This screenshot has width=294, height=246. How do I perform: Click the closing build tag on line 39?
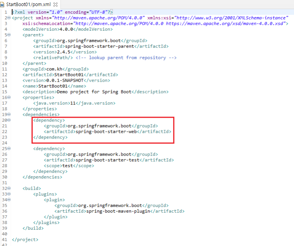point(33,228)
